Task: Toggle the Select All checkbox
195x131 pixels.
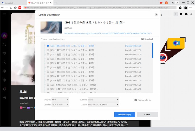Action: click(142, 39)
